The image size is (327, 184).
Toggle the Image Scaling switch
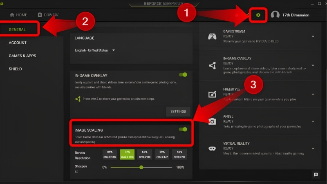click(183, 129)
